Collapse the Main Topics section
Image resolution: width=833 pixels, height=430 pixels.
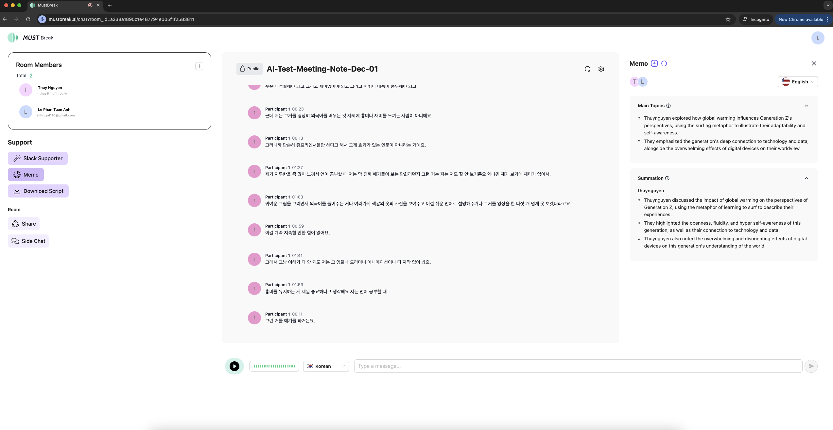pyautogui.click(x=806, y=106)
